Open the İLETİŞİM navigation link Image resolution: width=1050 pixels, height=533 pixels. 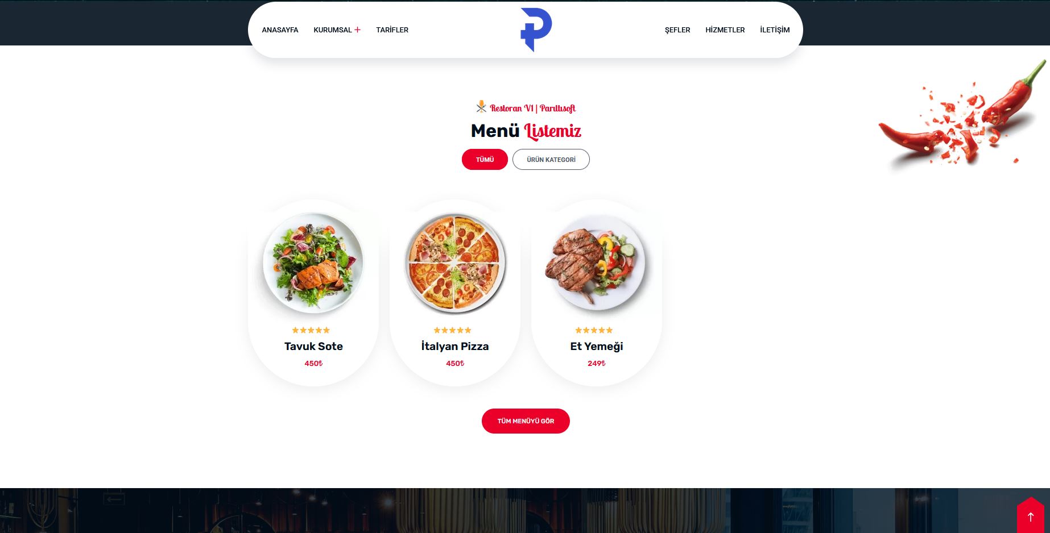775,30
